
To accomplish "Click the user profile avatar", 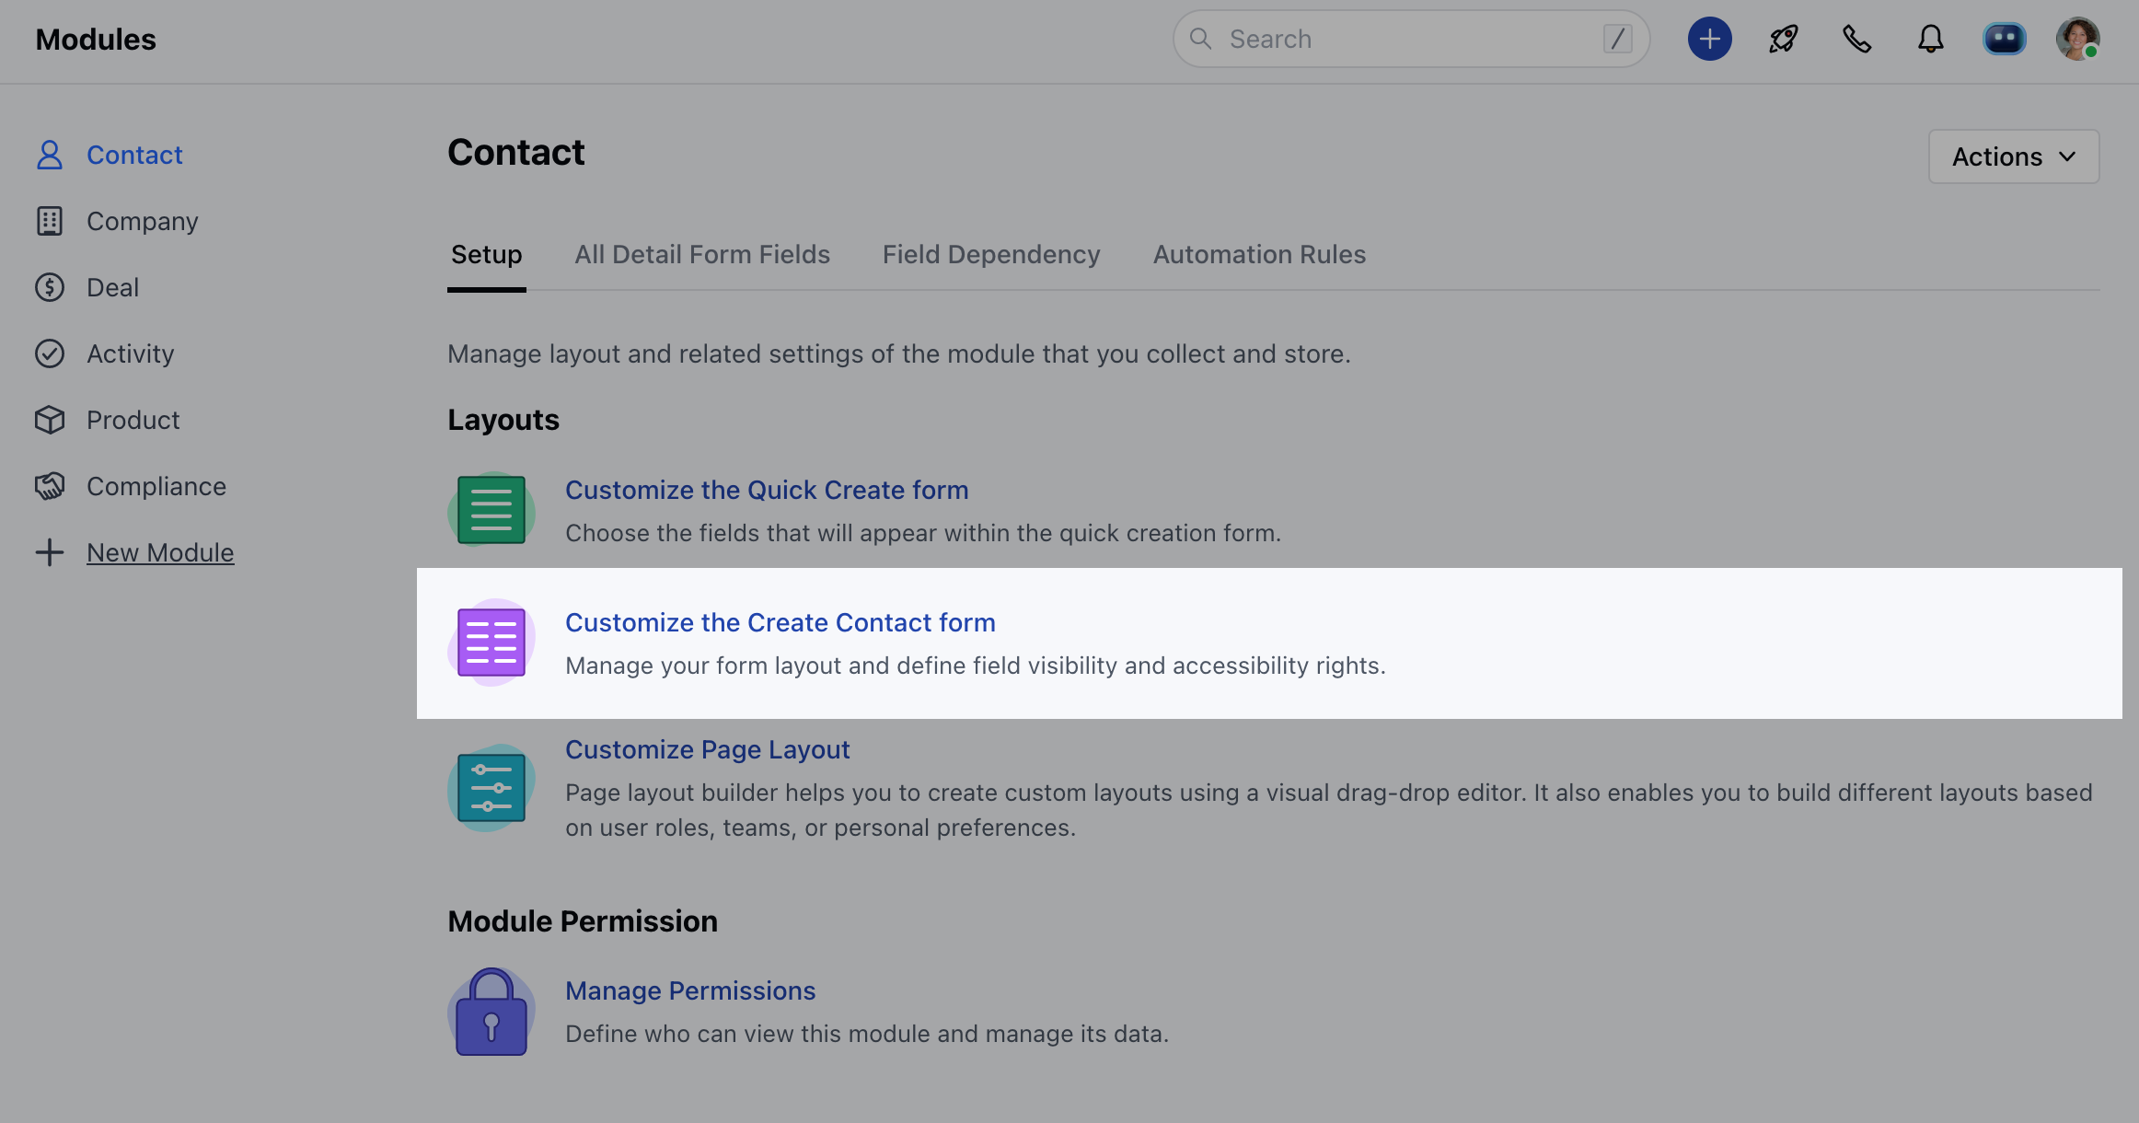I will pos(2077,40).
